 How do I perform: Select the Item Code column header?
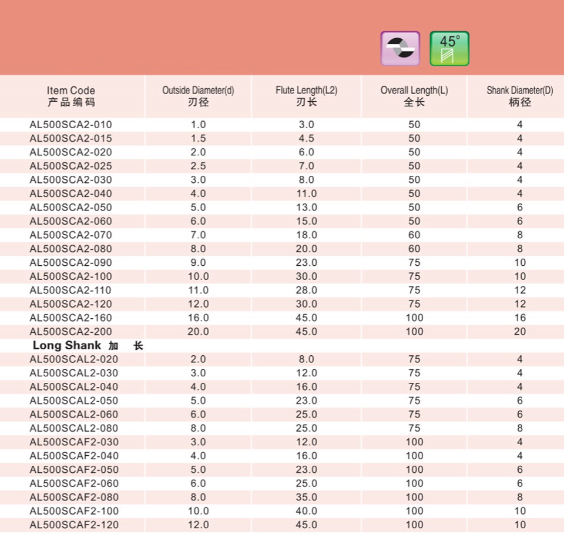point(71,96)
